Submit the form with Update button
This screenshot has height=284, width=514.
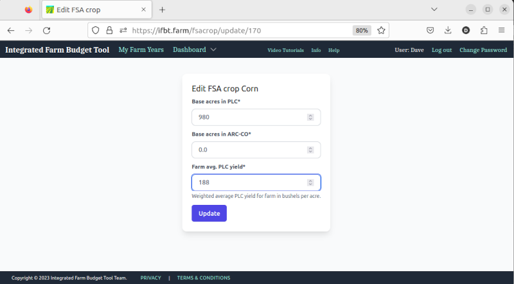(209, 213)
